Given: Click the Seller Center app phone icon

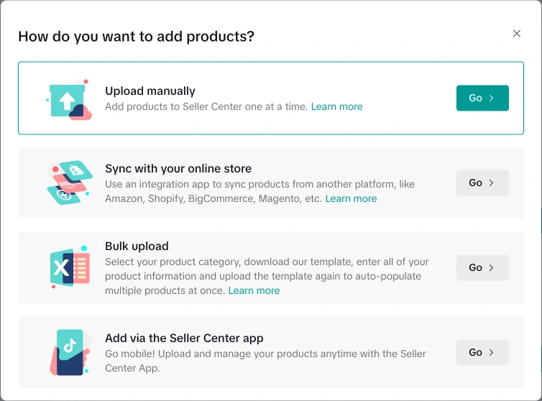Looking at the screenshot, I should [x=69, y=352].
